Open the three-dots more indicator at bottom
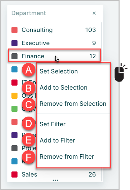The image size is (130, 190). pos(55,180)
